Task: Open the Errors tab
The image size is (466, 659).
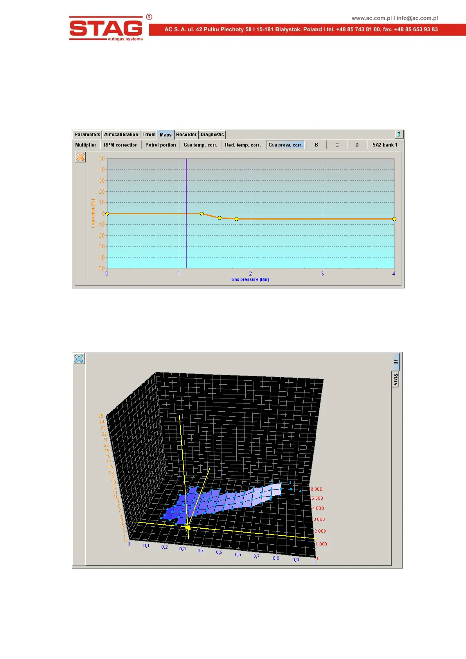Action: coord(149,135)
